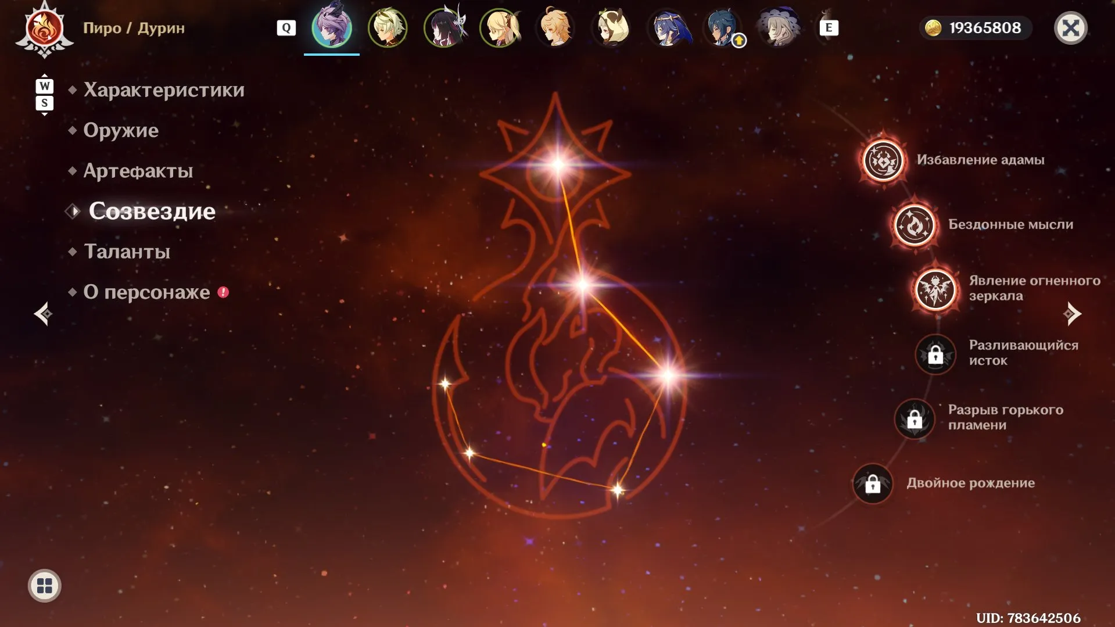Select locked Разливающийся исток constellation icon
The height and width of the screenshot is (627, 1115).
[935, 353]
